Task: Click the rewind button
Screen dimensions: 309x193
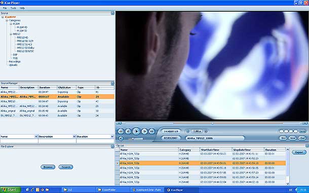Action: (121, 131)
